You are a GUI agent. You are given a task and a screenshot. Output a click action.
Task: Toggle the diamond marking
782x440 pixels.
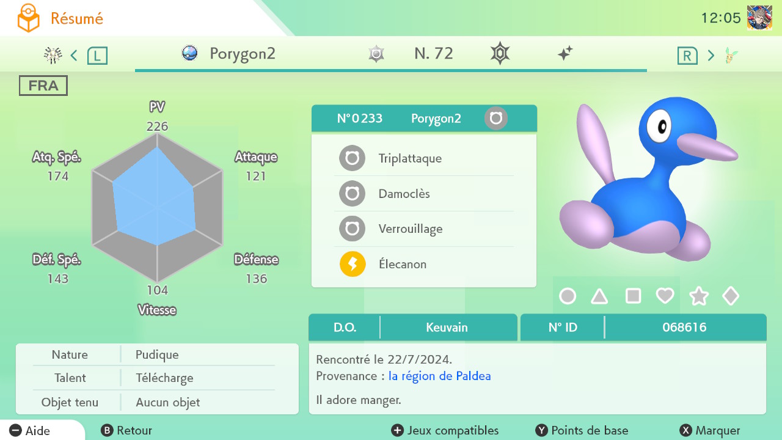pos(731,296)
